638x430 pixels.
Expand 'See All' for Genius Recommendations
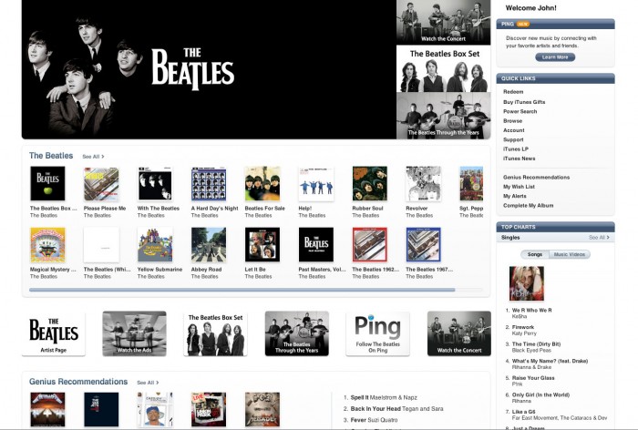[148, 383]
